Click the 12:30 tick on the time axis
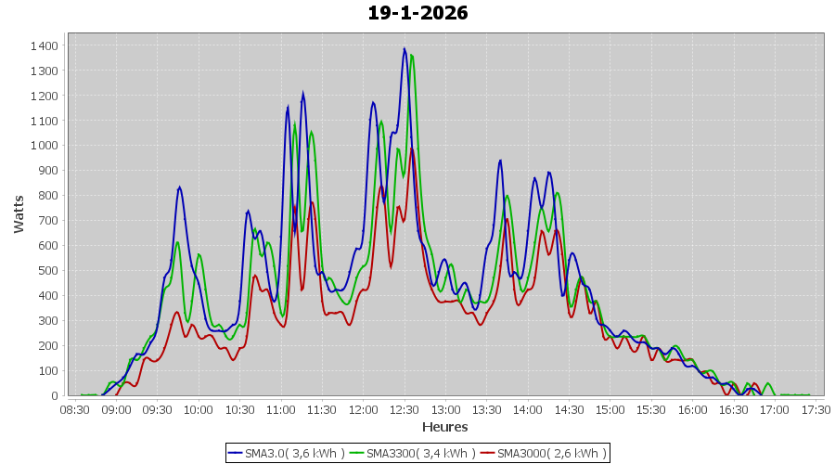Viewport: 835px width, 464px height. pyautogui.click(x=405, y=409)
